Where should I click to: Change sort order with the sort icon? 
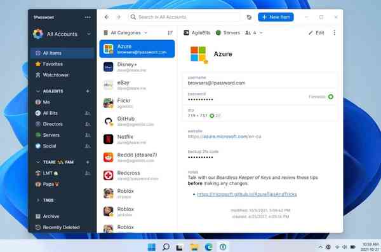point(170,32)
